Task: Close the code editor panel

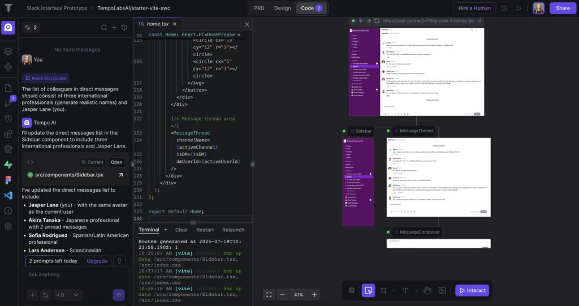Action: [247, 24]
